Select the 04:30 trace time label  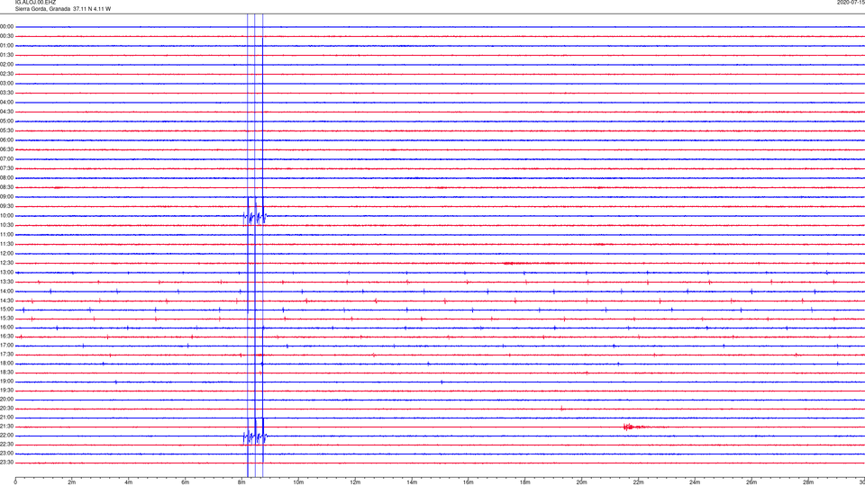[x=7, y=112]
